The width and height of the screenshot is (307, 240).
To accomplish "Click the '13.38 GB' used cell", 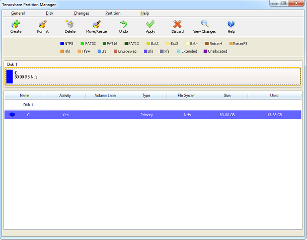I will [x=275, y=115].
